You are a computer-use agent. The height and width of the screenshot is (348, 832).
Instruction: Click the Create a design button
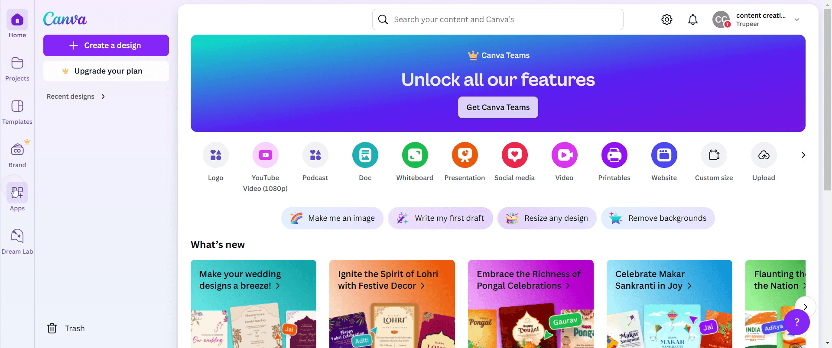tap(106, 45)
